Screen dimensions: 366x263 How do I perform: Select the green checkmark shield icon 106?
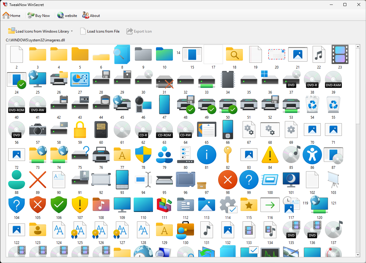pyautogui.click(x=59, y=205)
